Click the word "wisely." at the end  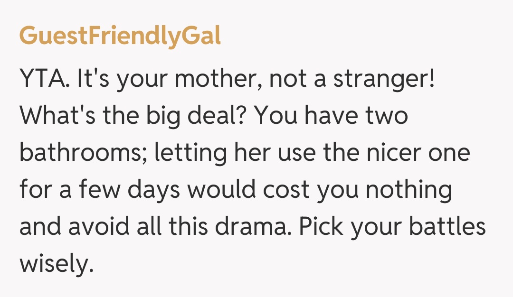pos(55,262)
